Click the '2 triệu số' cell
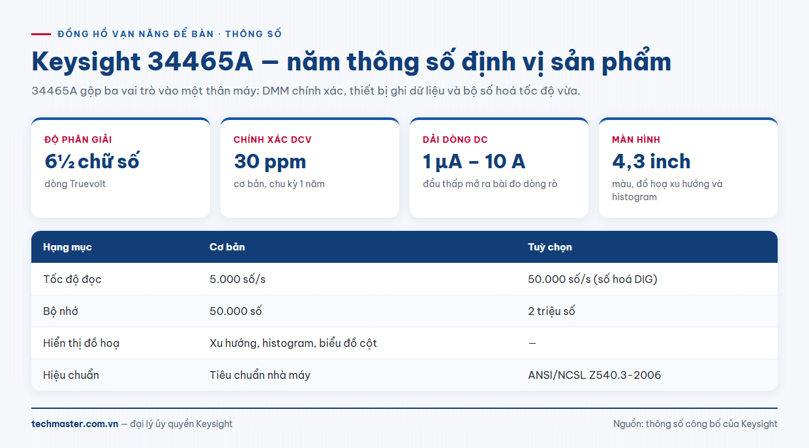The height and width of the screenshot is (448, 809). [x=551, y=311]
